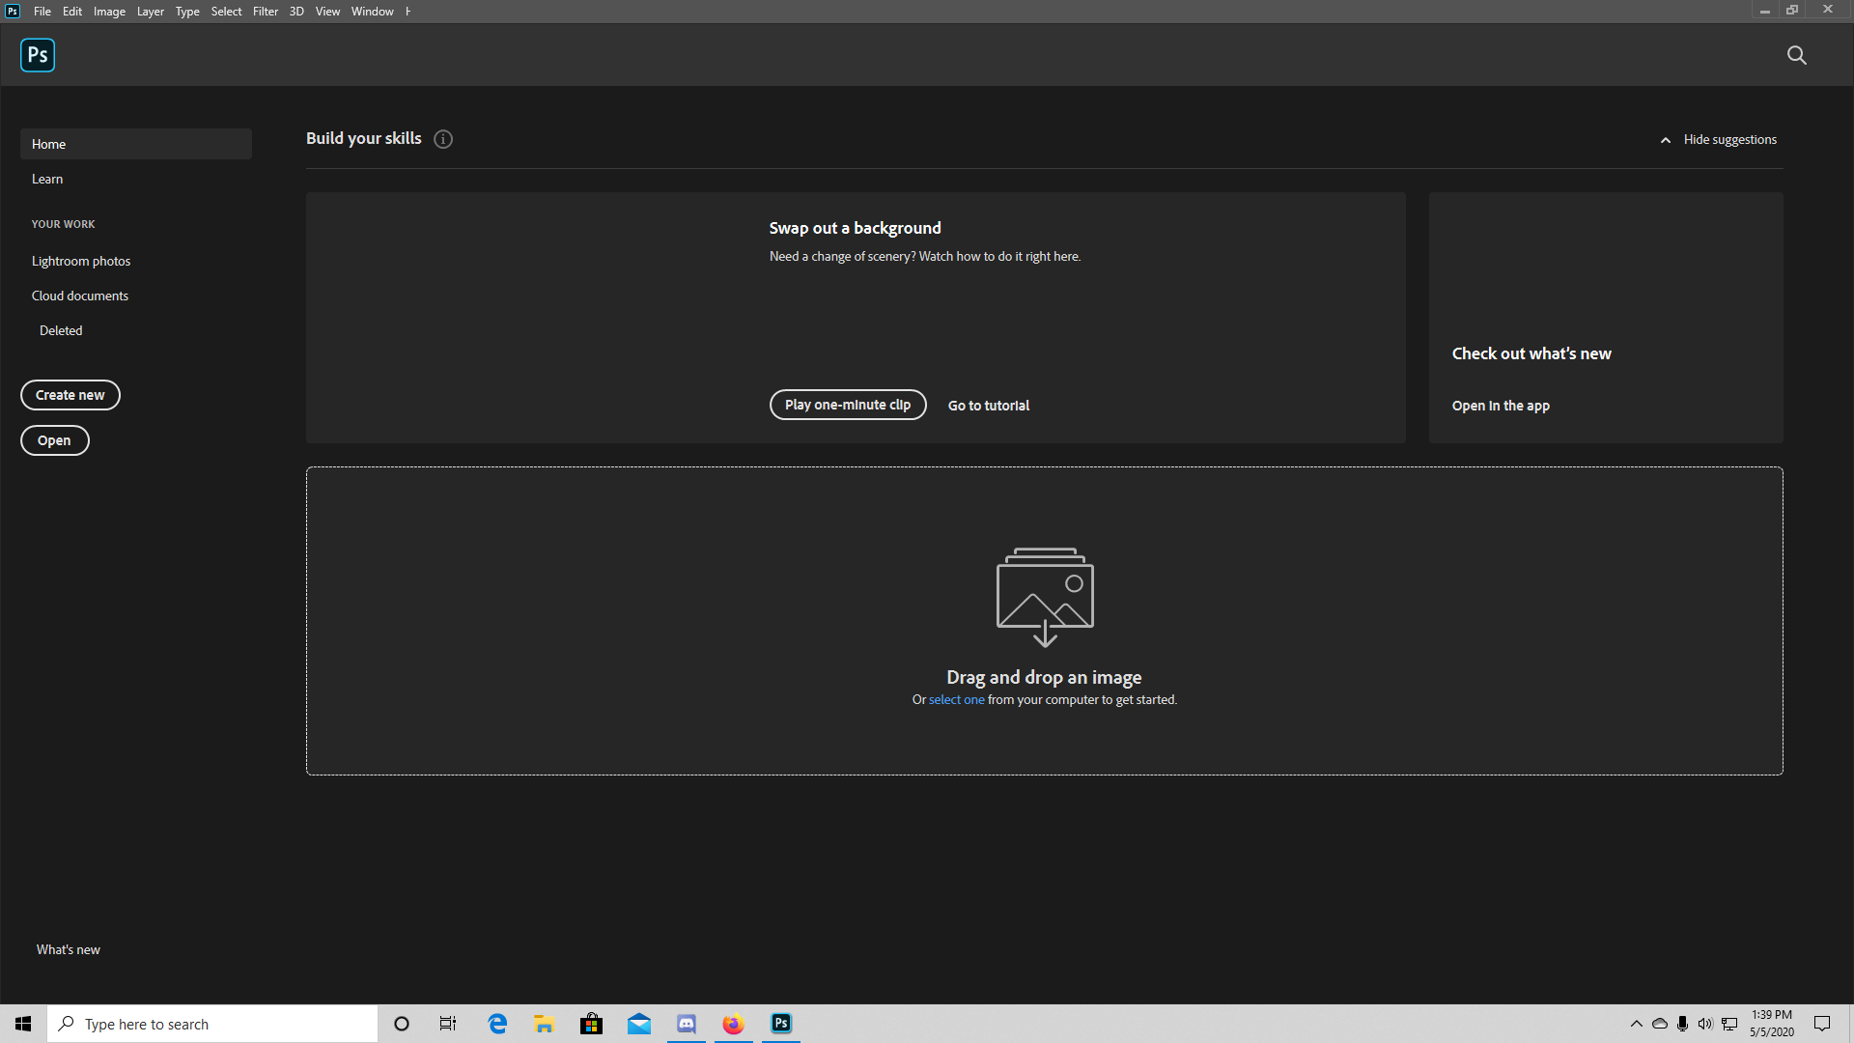This screenshot has height=1043, width=1854.
Task: Hide suggestions on Build your skills
Action: point(1719,139)
